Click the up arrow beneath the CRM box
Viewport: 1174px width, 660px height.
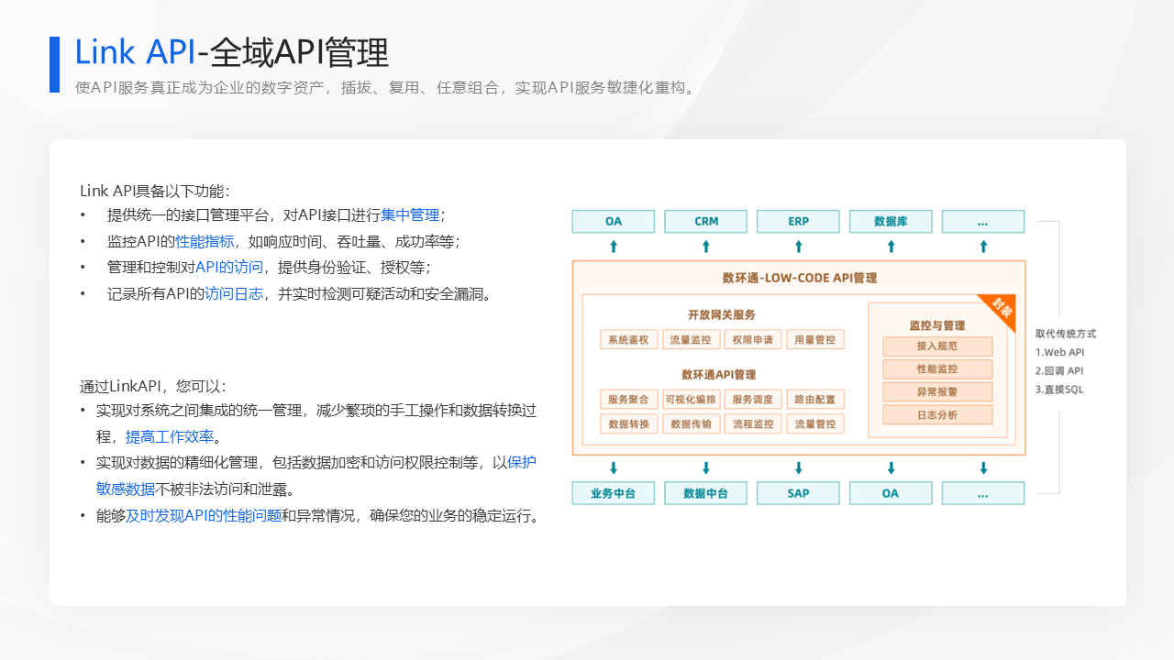(706, 247)
